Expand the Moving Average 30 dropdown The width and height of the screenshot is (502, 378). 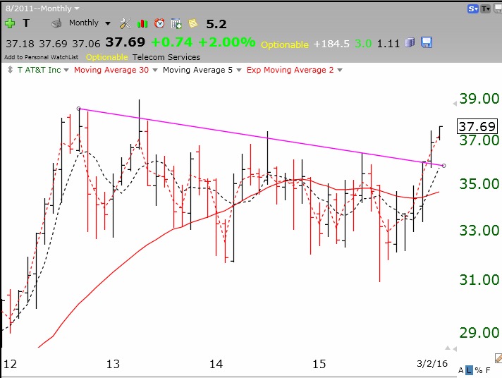(155, 70)
